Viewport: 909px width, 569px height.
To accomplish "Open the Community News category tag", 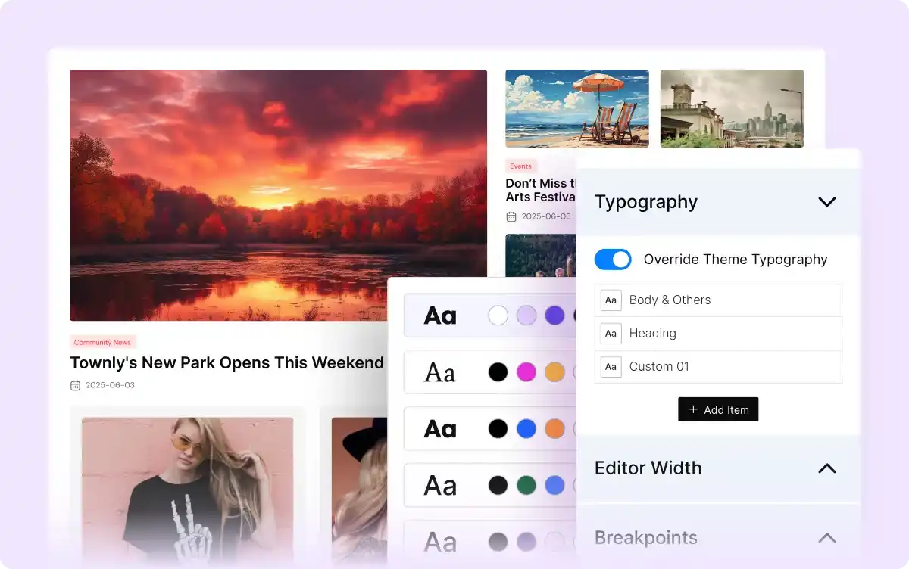I will click(102, 343).
